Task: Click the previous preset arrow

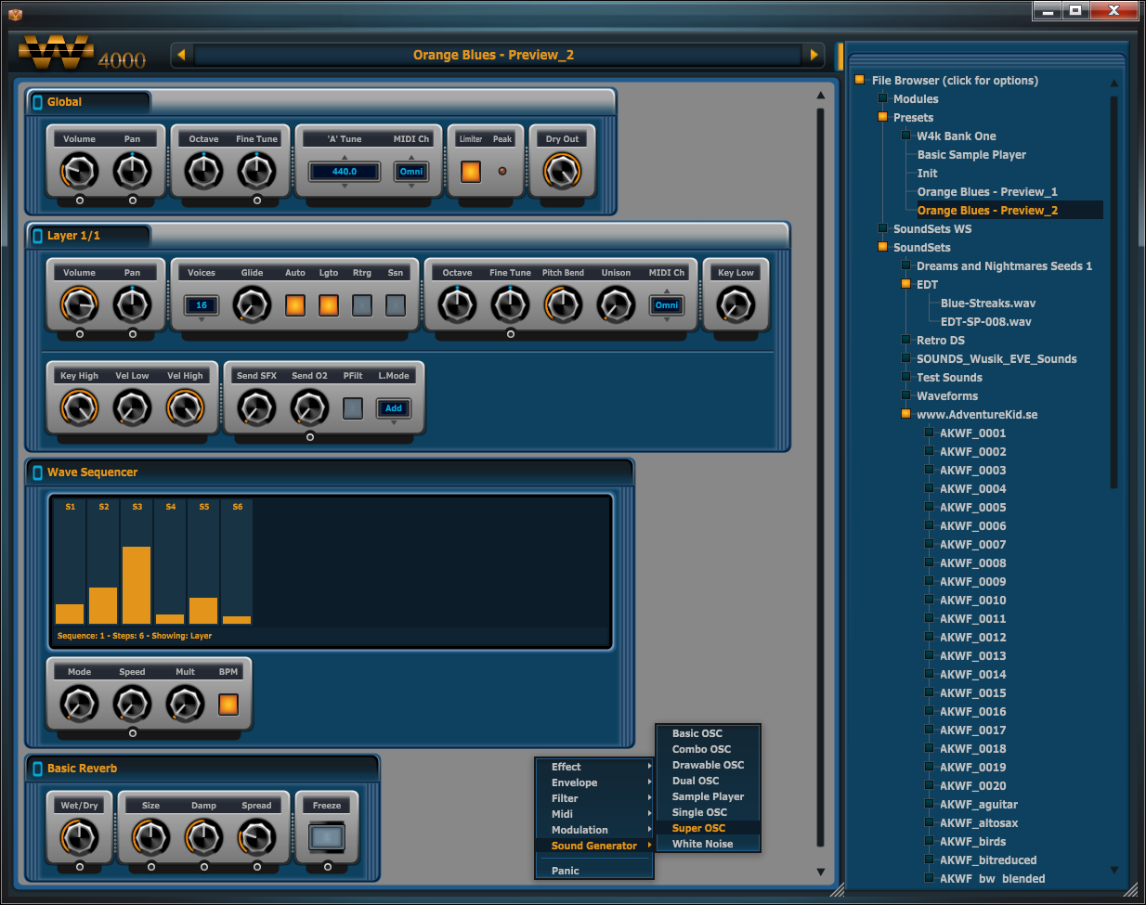Action: tap(182, 55)
